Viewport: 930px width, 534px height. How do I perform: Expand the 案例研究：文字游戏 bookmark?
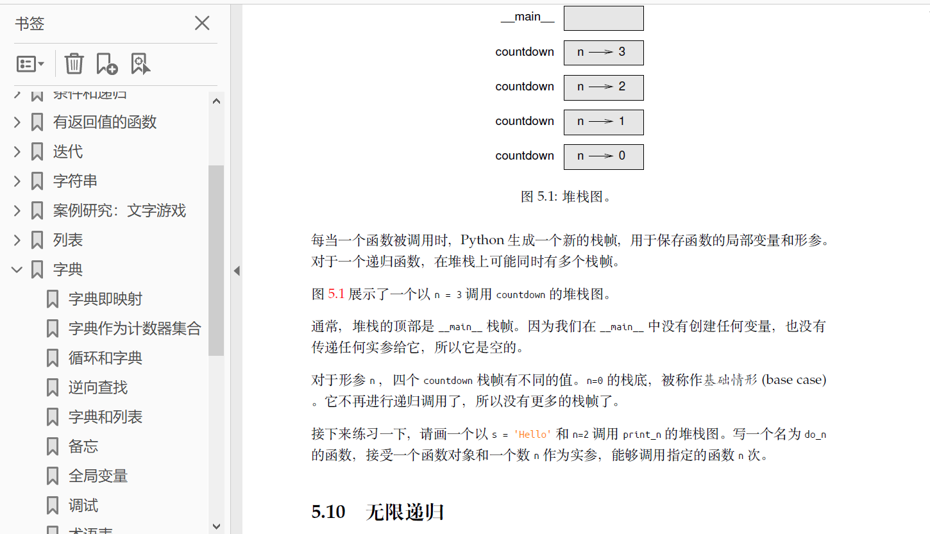(x=17, y=210)
